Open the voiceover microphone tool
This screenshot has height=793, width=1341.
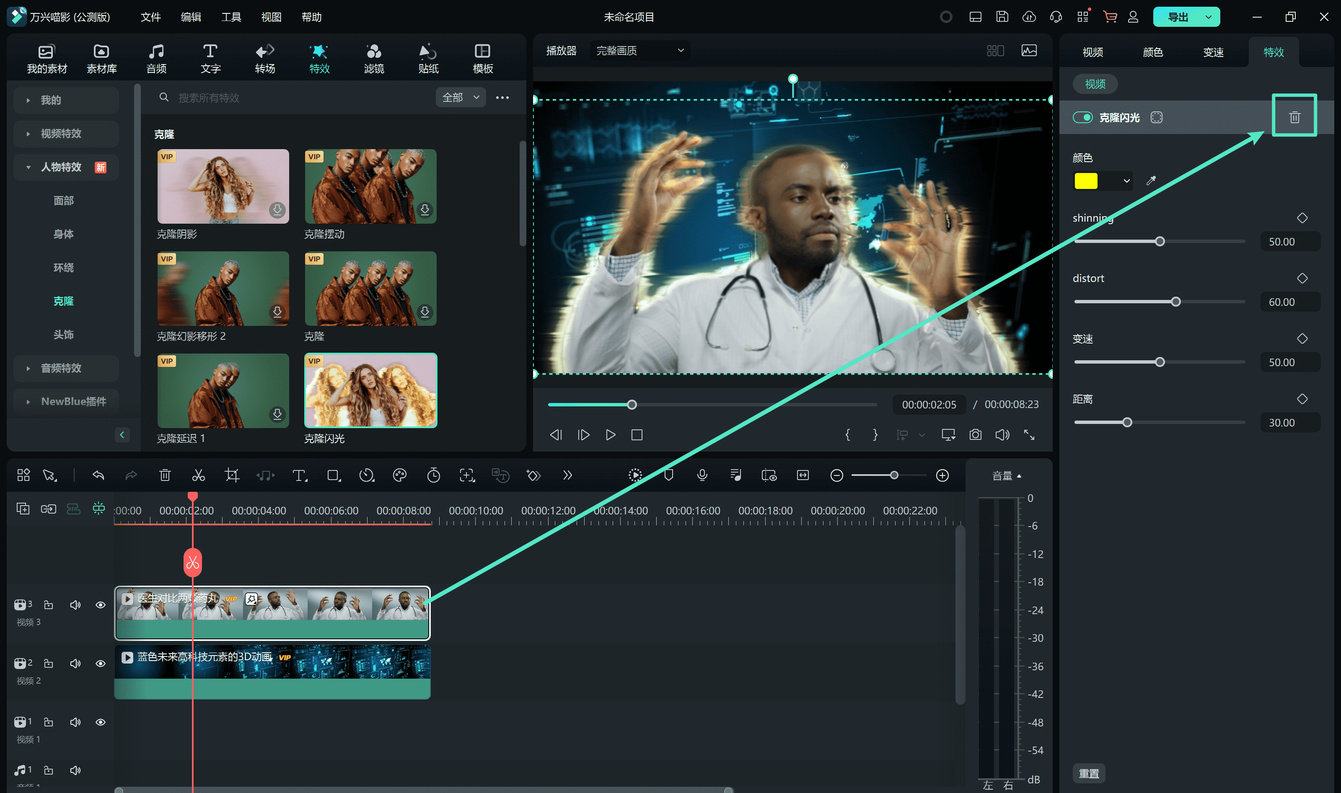[x=702, y=475]
